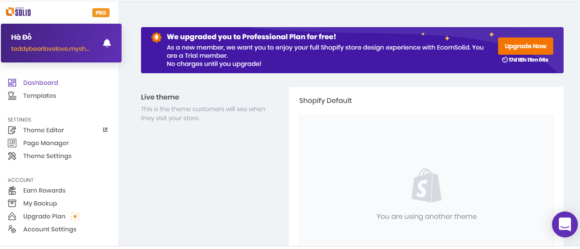The image size is (580, 249).
Task: Select Upgrade Plan in account section
Action: click(x=44, y=216)
